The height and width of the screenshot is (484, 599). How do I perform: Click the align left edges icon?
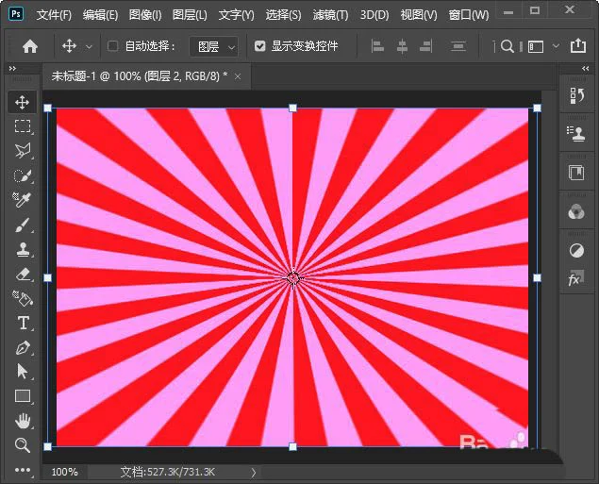(x=377, y=46)
